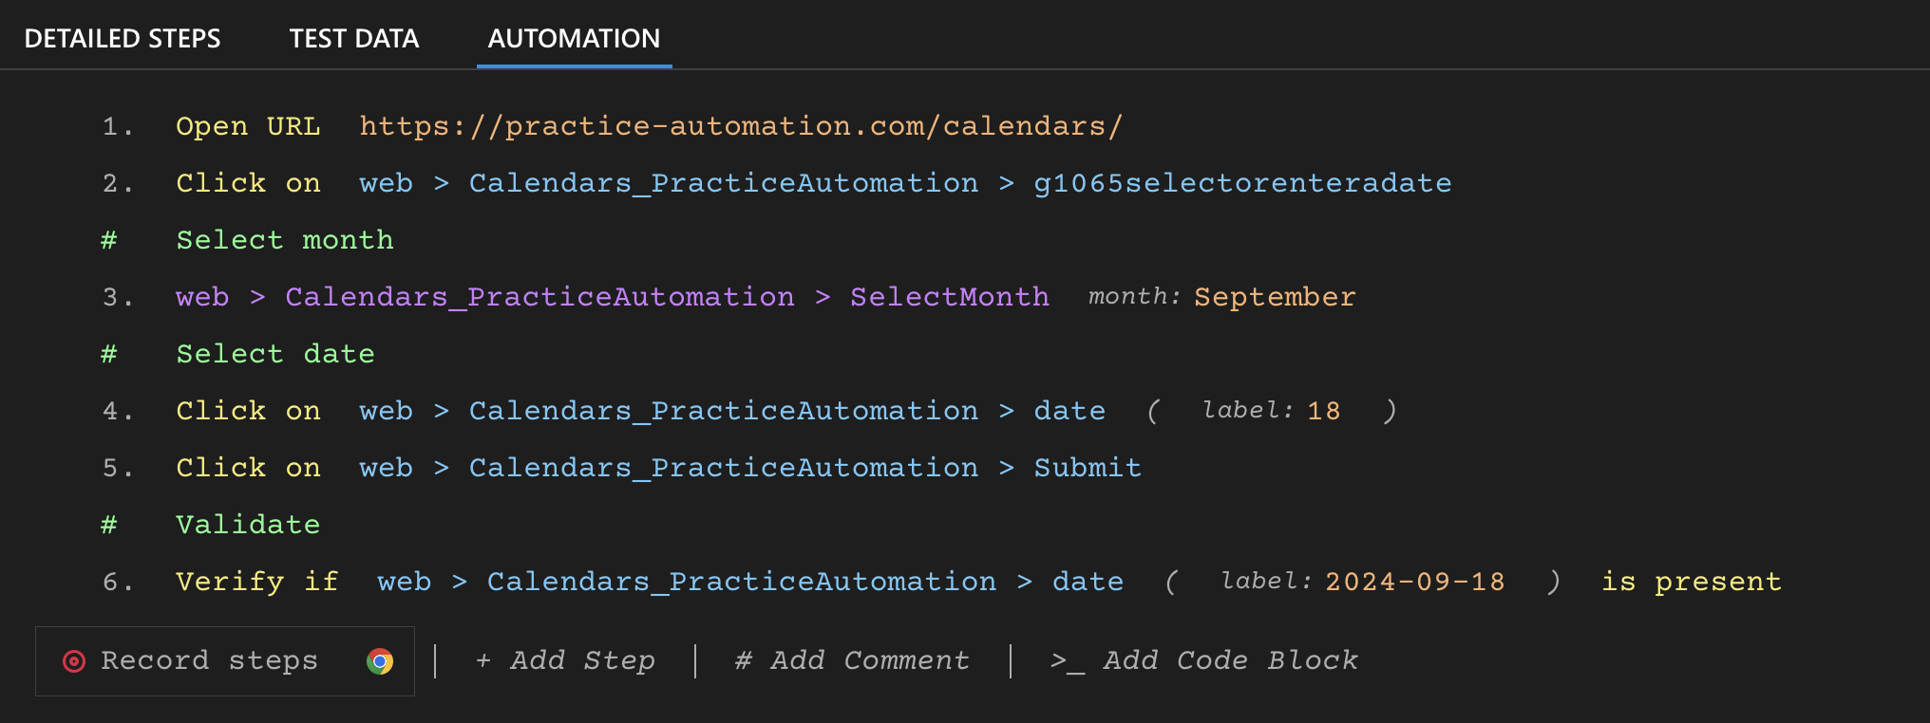Image resolution: width=1930 pixels, height=723 pixels.
Task: Select the AUTOMATION tab
Action: coord(574,38)
